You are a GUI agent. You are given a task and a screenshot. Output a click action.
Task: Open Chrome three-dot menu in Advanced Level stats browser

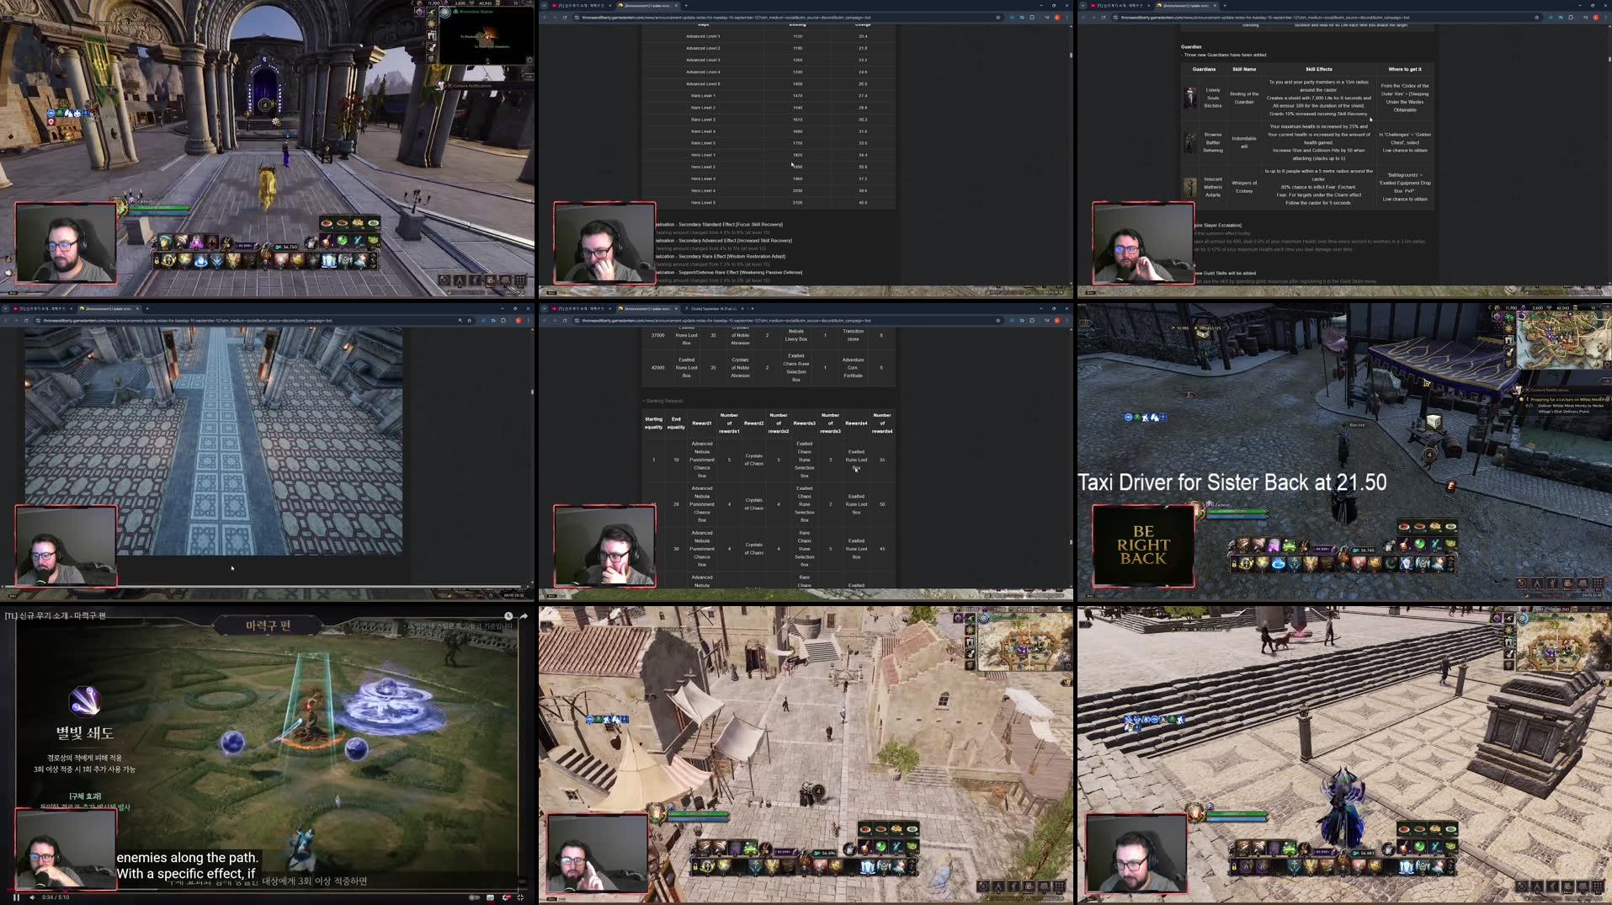coord(1067,17)
